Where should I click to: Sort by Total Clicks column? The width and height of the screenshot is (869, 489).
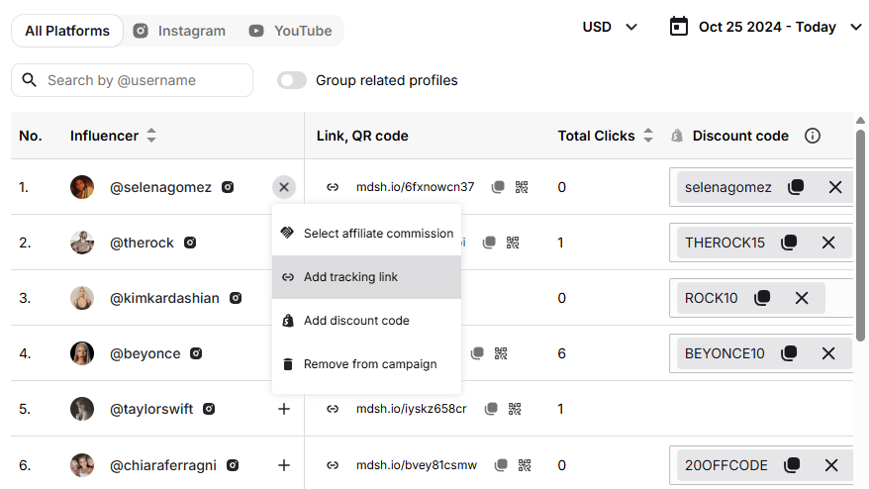[648, 136]
